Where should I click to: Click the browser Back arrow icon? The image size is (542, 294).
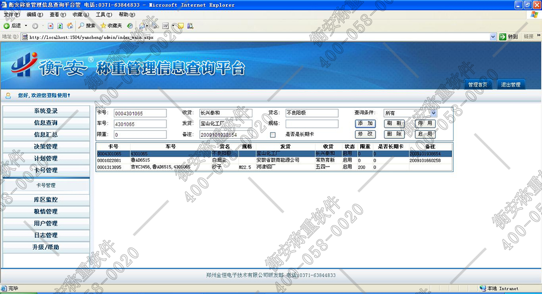pyautogui.click(x=7, y=25)
